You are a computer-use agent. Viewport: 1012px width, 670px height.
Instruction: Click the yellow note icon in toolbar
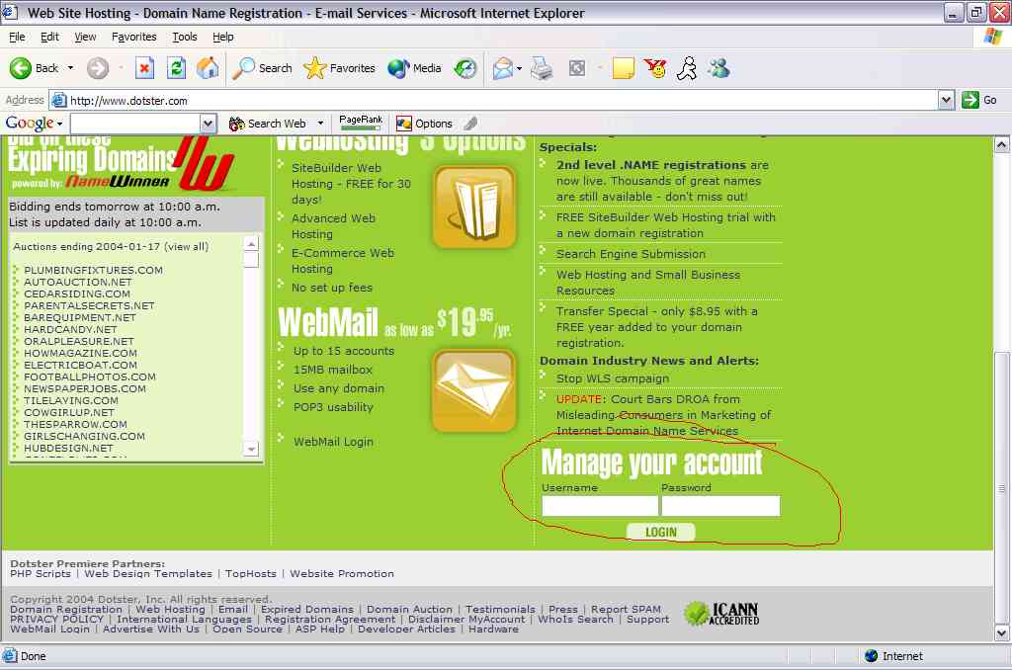coord(623,68)
